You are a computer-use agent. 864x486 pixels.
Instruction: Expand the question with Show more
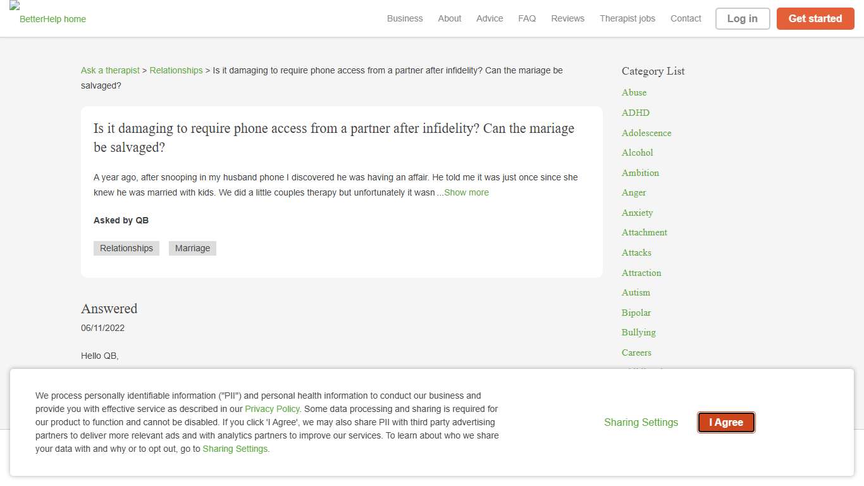[x=467, y=192]
